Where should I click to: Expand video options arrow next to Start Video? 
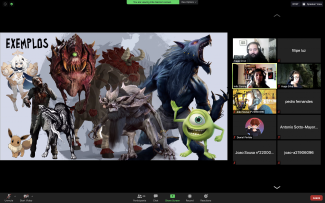(32, 195)
